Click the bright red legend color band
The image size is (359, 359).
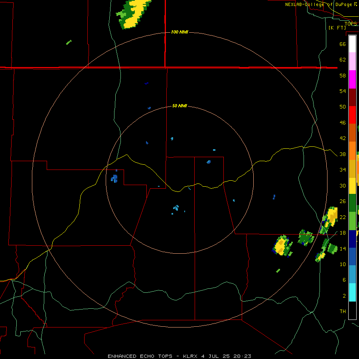[352, 115]
